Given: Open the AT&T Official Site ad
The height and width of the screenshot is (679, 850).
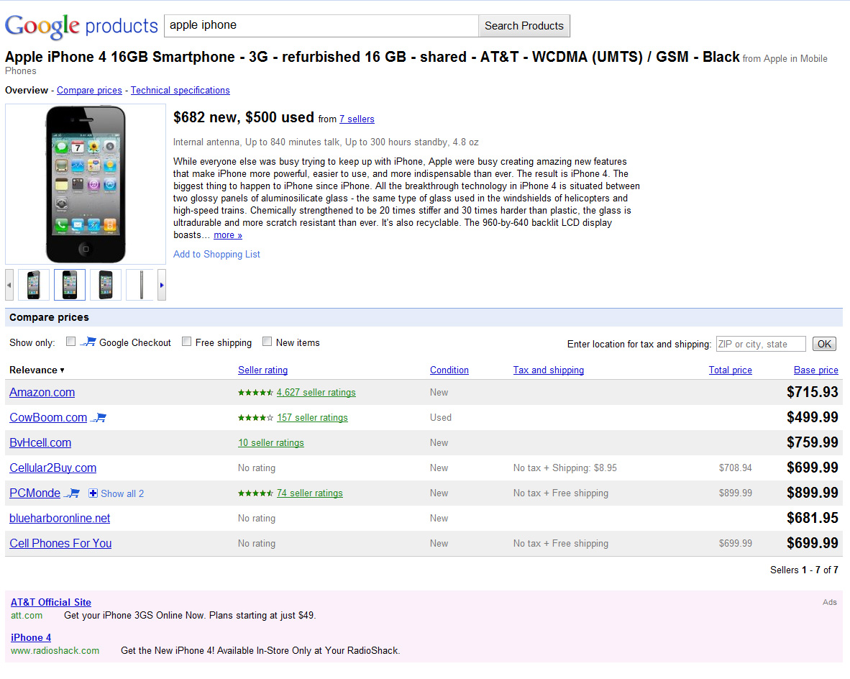Looking at the screenshot, I should pos(51,603).
